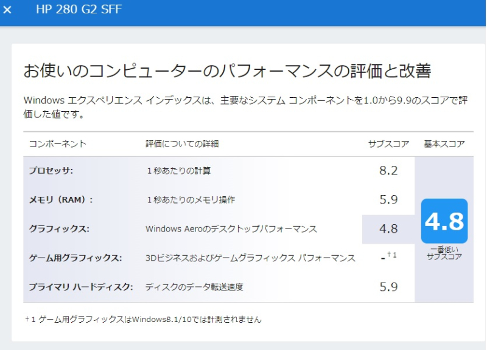Click the 評価についての詳細 column header
The width and height of the screenshot is (487, 350).
click(x=182, y=144)
